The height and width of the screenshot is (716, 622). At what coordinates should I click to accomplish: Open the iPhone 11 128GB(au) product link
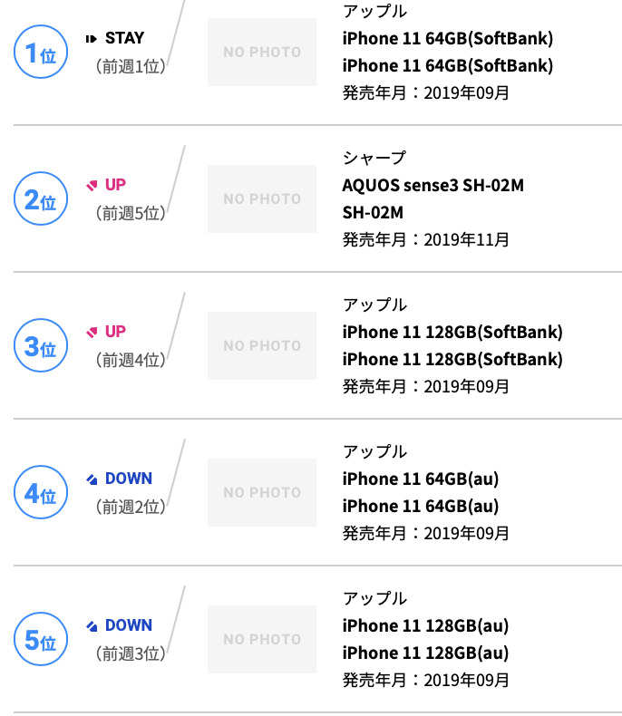(425, 625)
